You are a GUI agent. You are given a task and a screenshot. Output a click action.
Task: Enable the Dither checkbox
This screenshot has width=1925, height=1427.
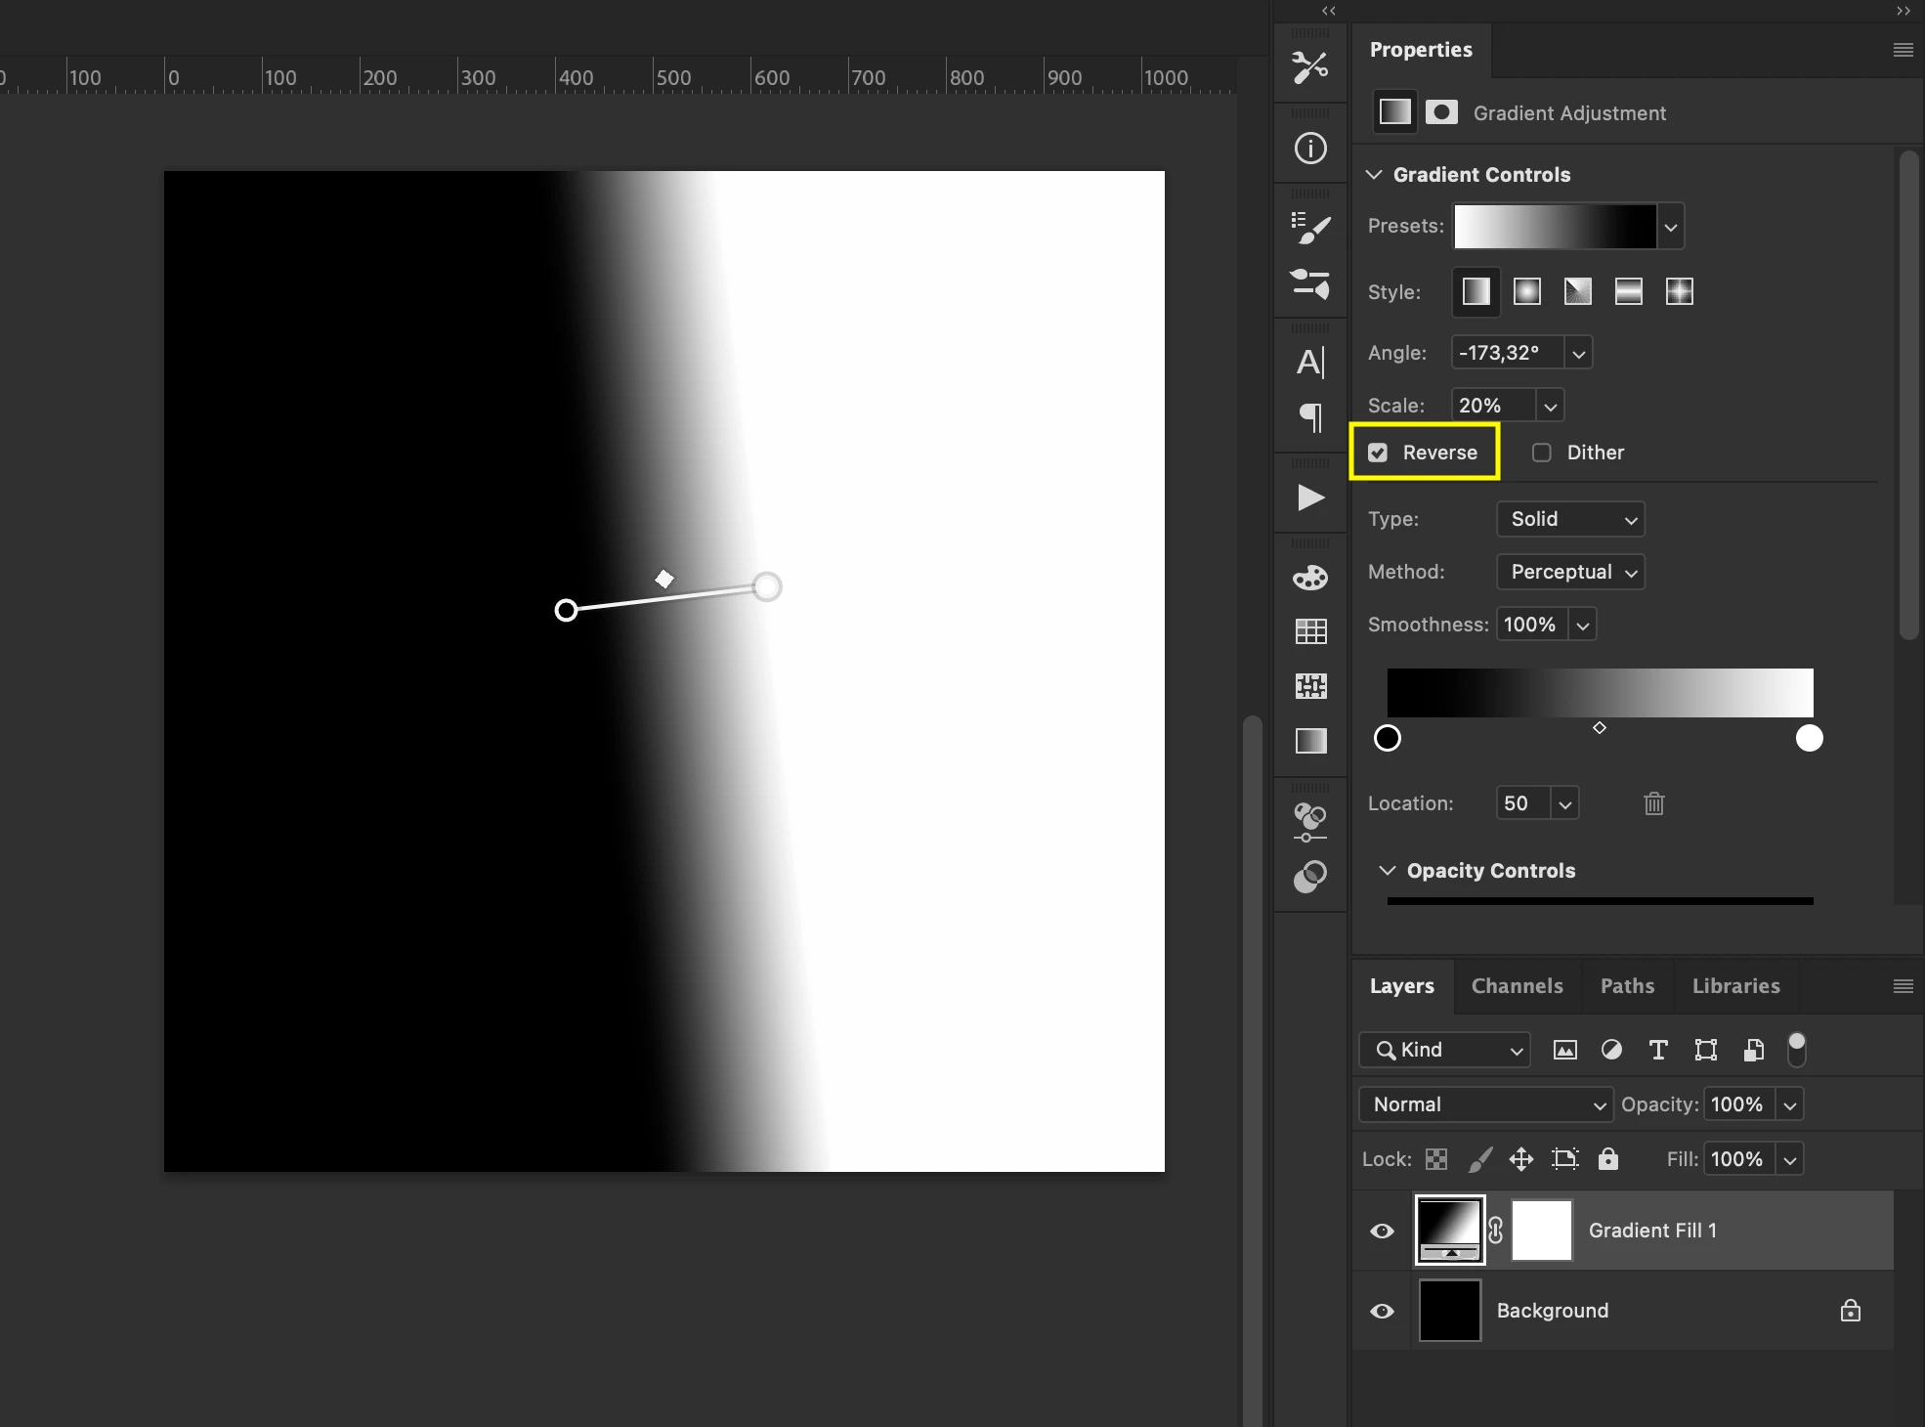(x=1542, y=453)
